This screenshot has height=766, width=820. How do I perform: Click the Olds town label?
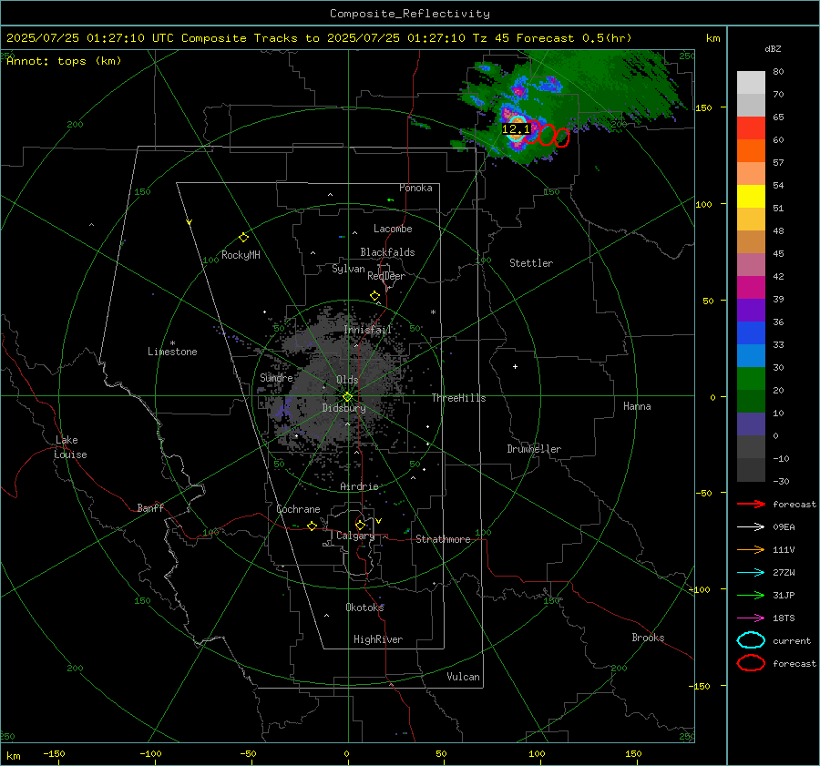[x=347, y=380]
